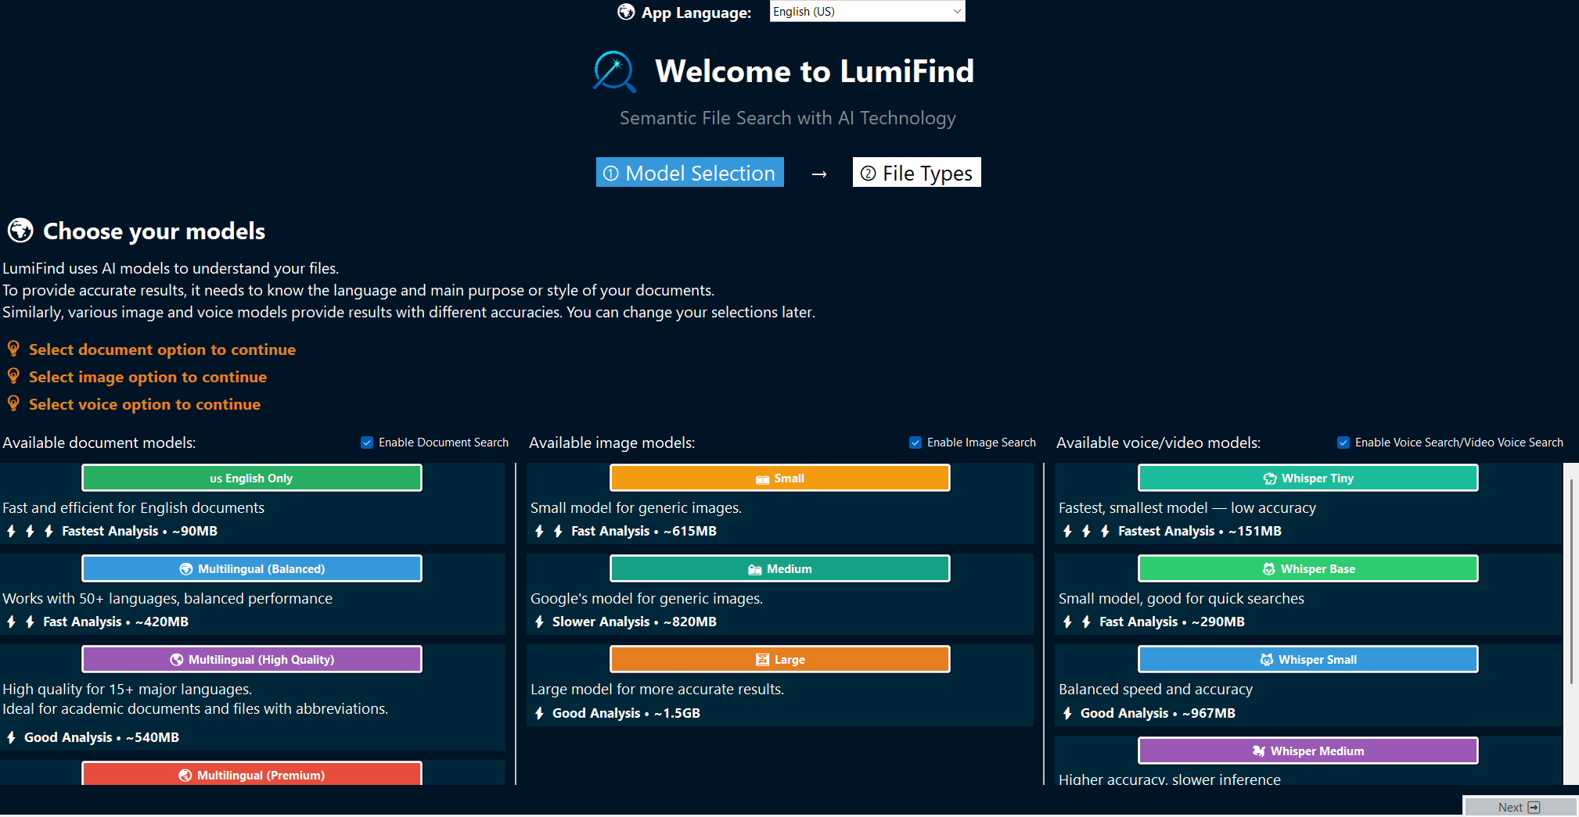
Task: Click the text 'Select image option to continue'
Action: coord(148,377)
